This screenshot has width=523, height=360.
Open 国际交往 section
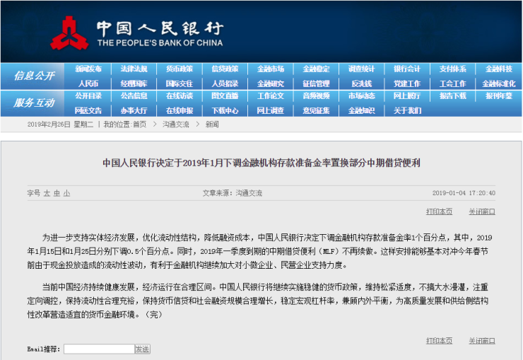180,83
